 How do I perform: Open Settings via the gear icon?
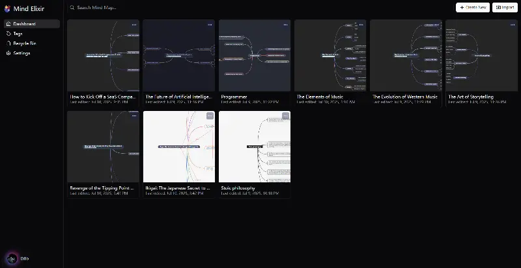click(8, 53)
